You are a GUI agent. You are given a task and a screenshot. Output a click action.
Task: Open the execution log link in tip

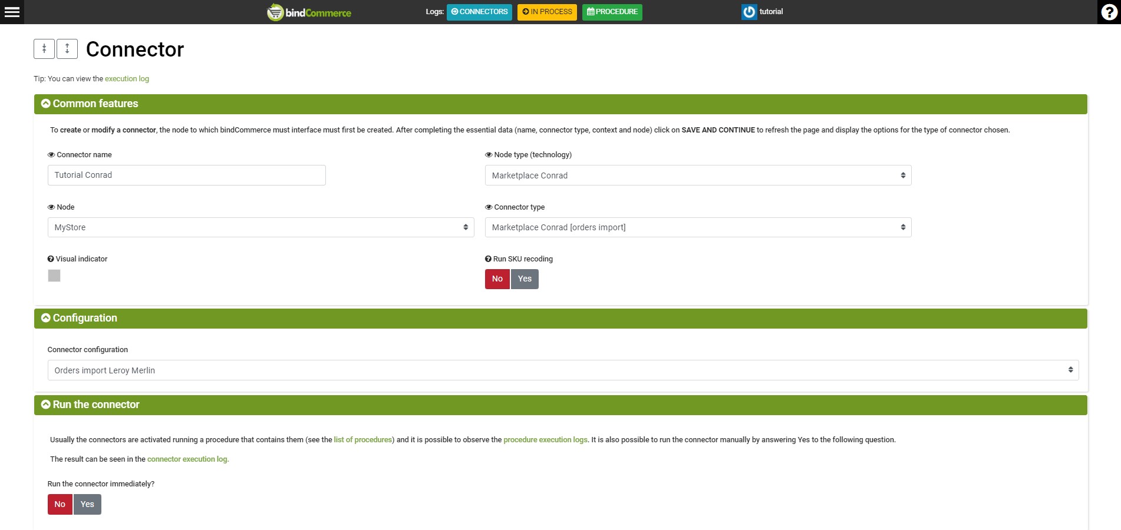click(127, 79)
